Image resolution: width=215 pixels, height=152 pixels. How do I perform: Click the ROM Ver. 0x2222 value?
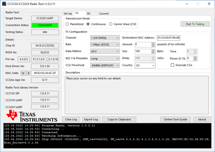(45, 52)
